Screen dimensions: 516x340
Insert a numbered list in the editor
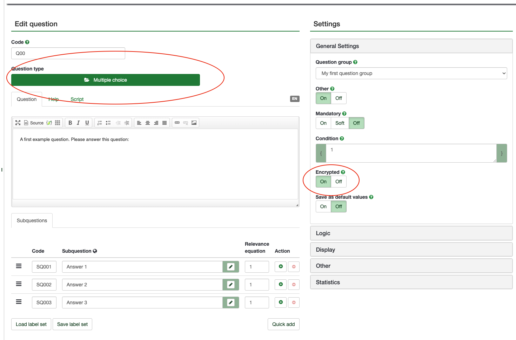pyautogui.click(x=100, y=123)
